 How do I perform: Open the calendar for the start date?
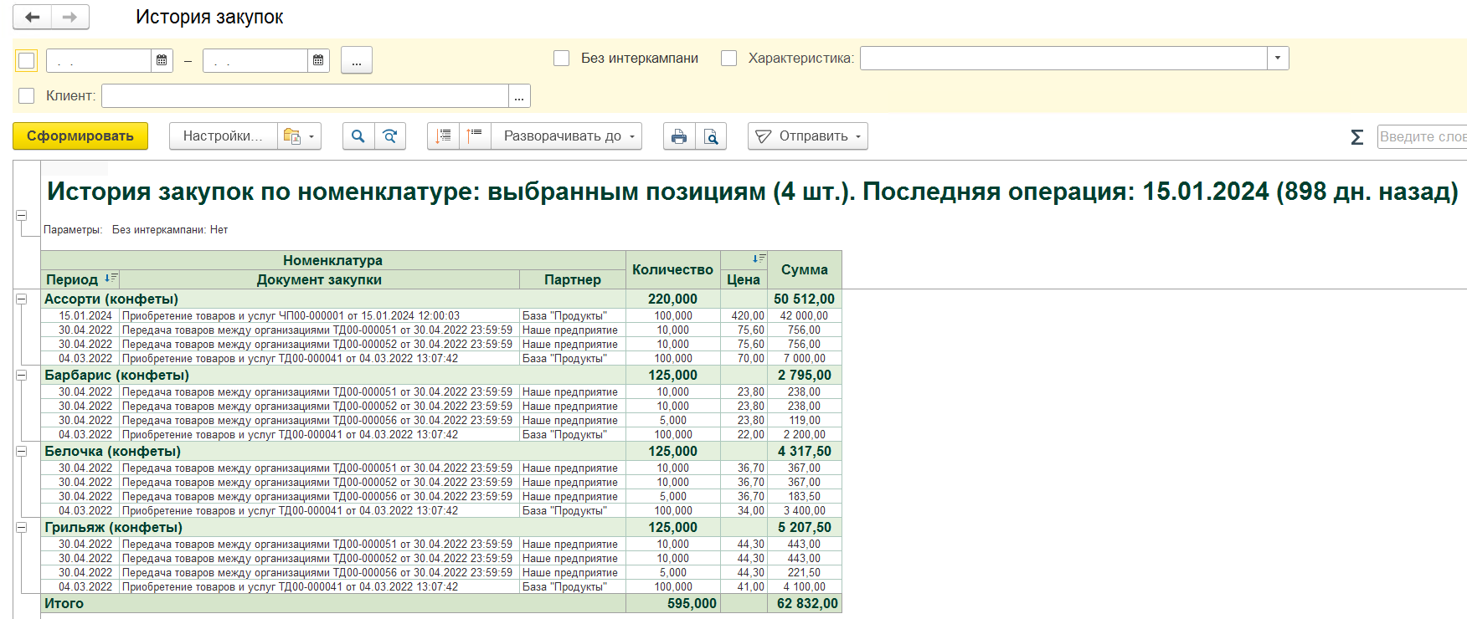pyautogui.click(x=162, y=60)
